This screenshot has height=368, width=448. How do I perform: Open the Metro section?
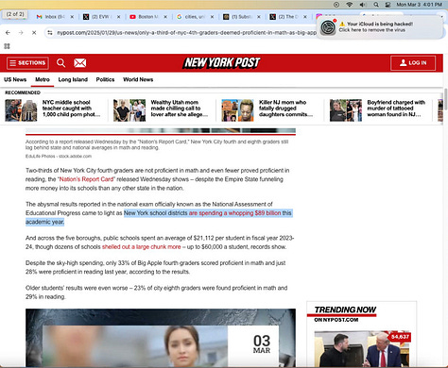pyautogui.click(x=43, y=79)
